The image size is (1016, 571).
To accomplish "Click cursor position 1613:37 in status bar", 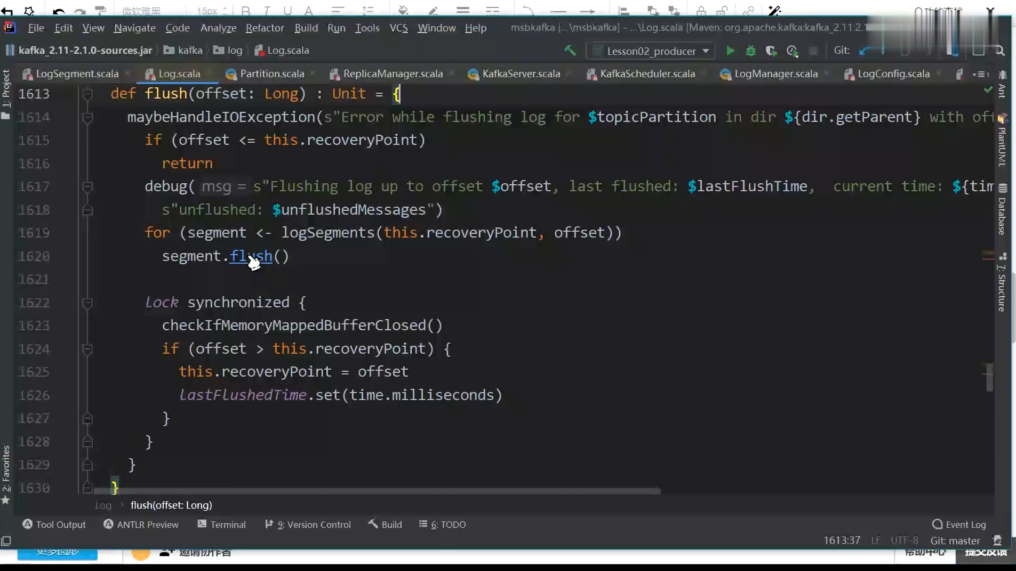I will (842, 541).
